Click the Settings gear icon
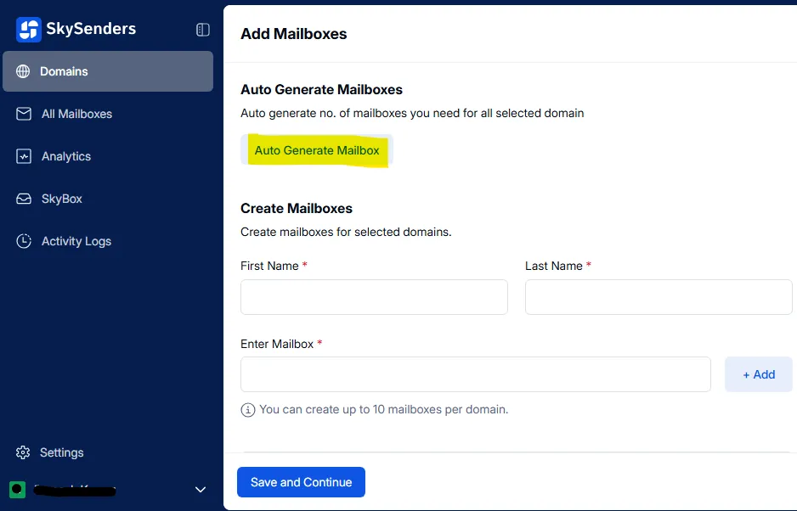Viewport: 797px width, 511px height. 23,452
